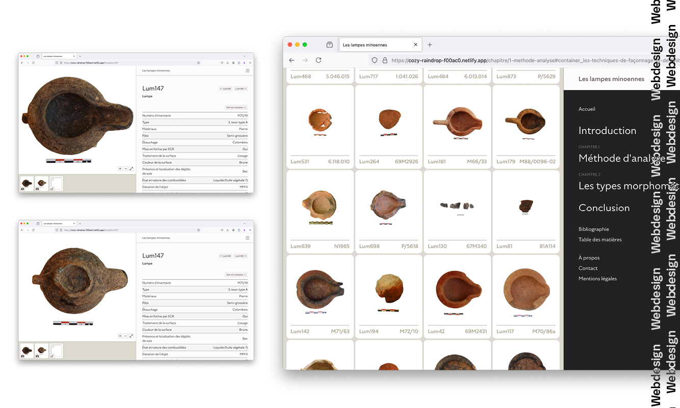Screen dimensions: 680x408
Task: Open the Lum181 lamp card
Action: 457,126
